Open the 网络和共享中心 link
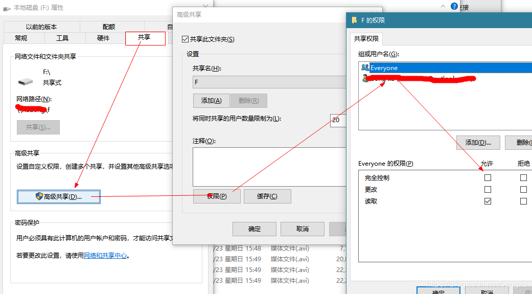The image size is (532, 294). tap(105, 256)
